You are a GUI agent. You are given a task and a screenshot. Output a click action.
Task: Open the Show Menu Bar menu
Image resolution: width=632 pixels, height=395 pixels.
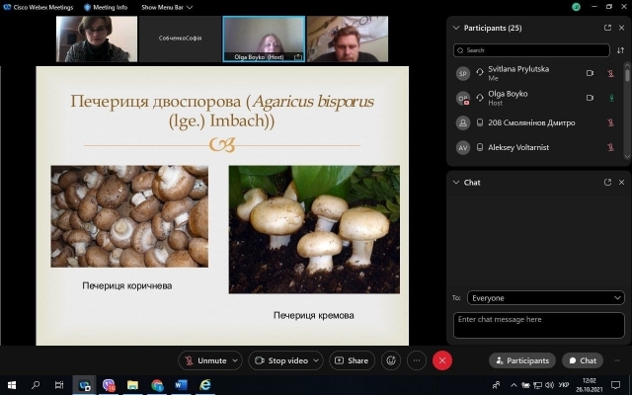tap(165, 7)
